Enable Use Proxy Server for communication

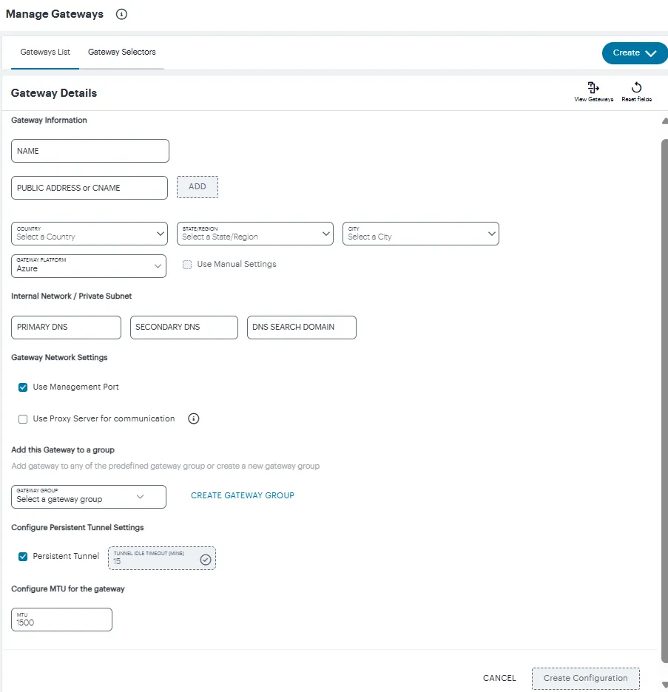tap(23, 418)
